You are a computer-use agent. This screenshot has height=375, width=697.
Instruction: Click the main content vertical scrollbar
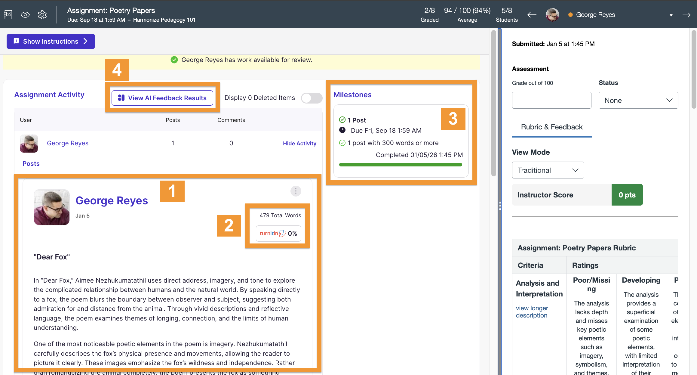(x=493, y=103)
